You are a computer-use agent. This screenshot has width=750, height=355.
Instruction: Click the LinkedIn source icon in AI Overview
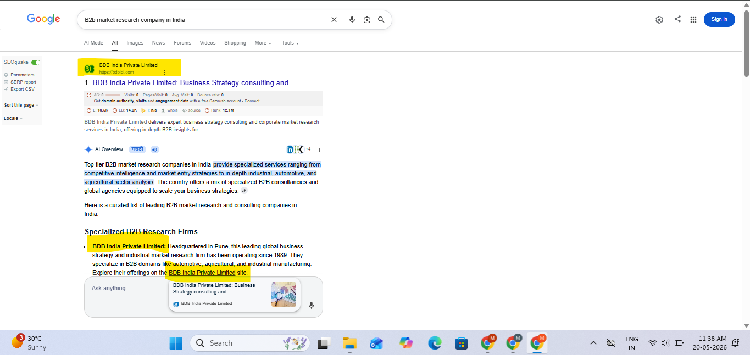tap(290, 149)
